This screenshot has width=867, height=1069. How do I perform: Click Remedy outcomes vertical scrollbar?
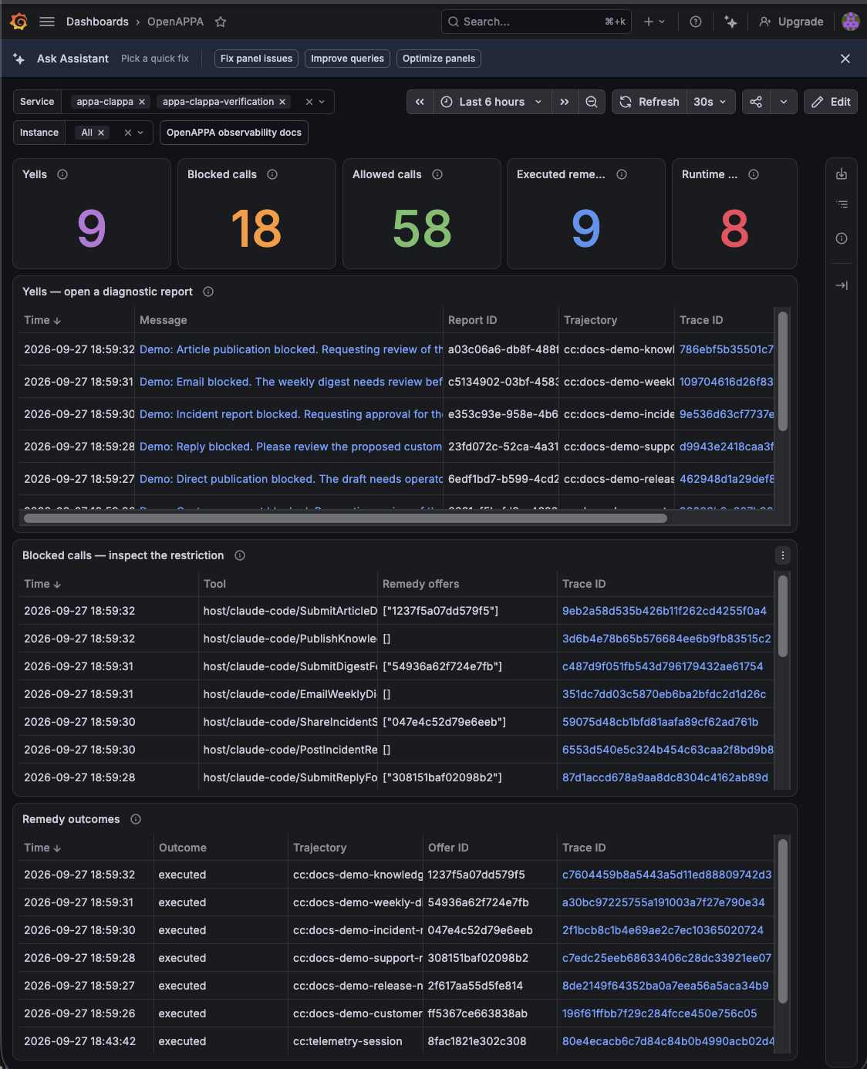783,922
